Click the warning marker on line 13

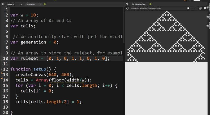(x=2, y=73)
